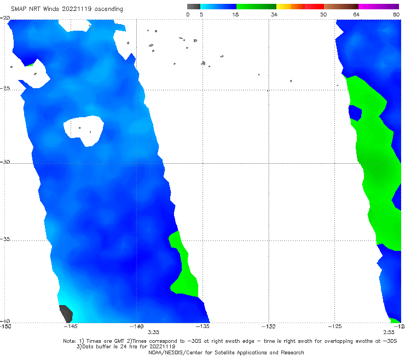Viewport: 405px width, 356px height.
Task: Click the green 18-34 segment of the color bar
Action: click(x=256, y=7)
